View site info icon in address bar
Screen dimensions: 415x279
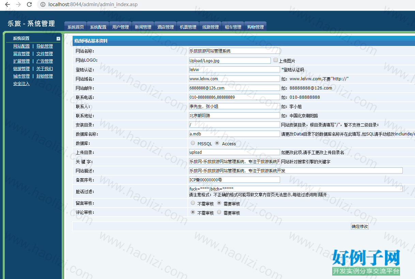(43, 4)
